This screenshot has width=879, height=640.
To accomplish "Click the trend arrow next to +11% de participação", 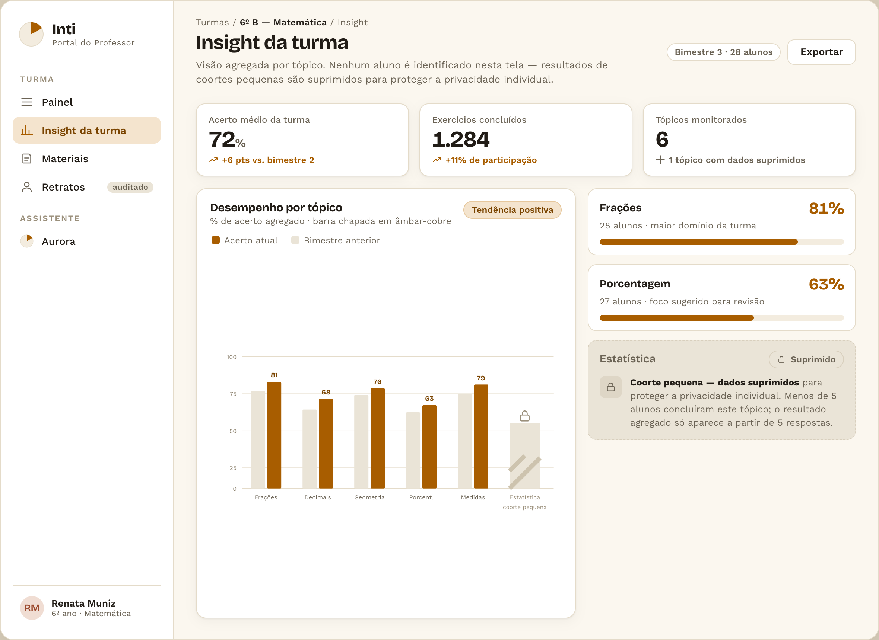I will 437,160.
